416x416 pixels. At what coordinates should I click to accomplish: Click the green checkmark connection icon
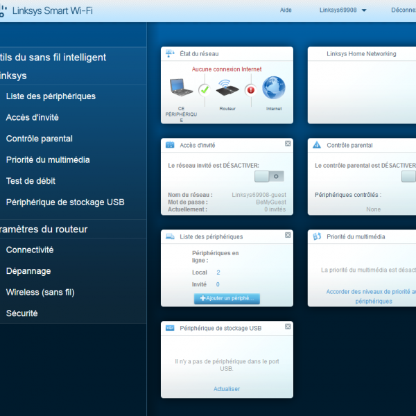(204, 89)
